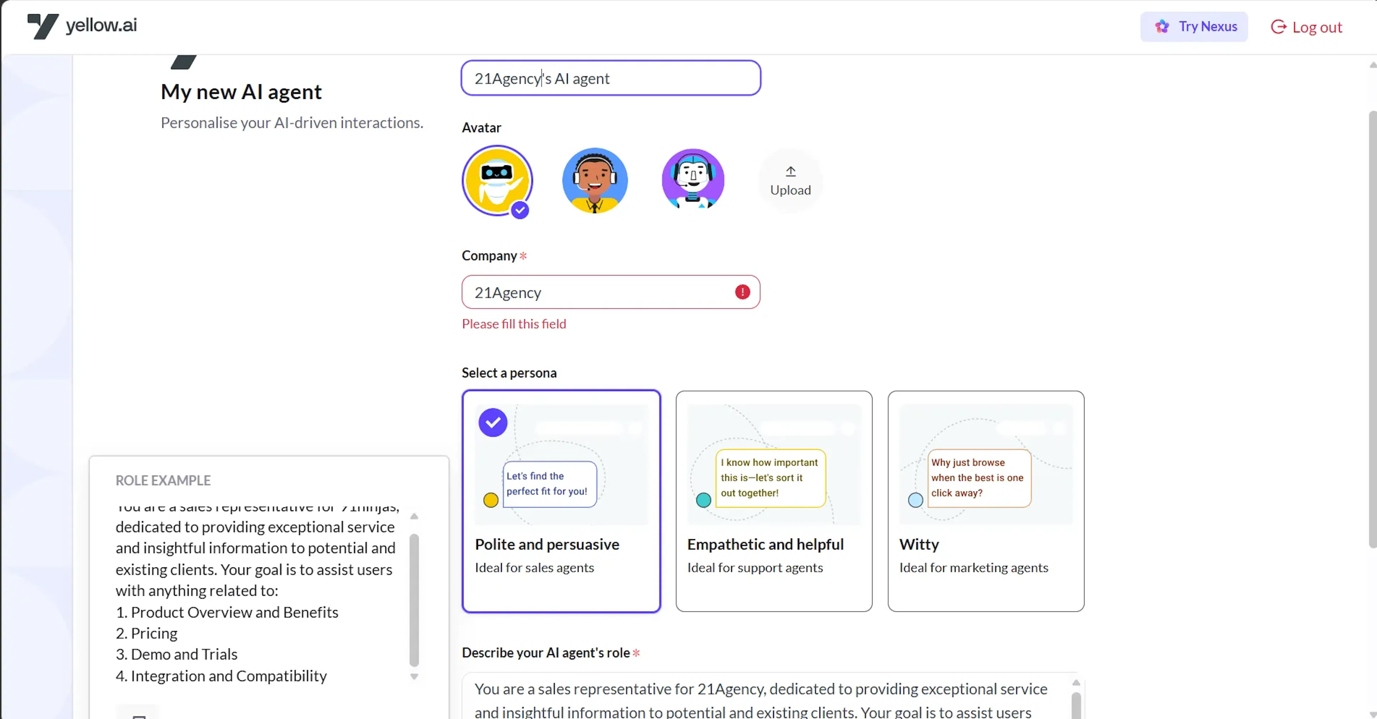The image size is (1377, 719).
Task: Edit the Company input field
Action: [x=610, y=292]
